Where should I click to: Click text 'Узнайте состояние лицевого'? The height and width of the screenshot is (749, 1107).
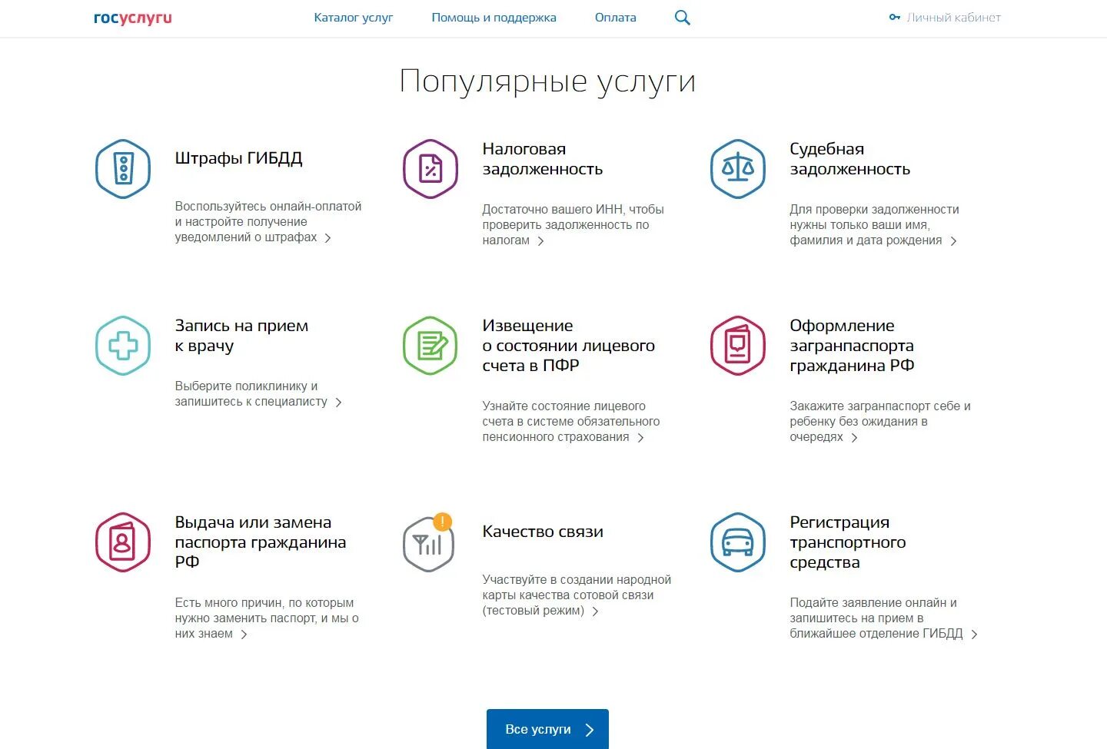click(563, 406)
